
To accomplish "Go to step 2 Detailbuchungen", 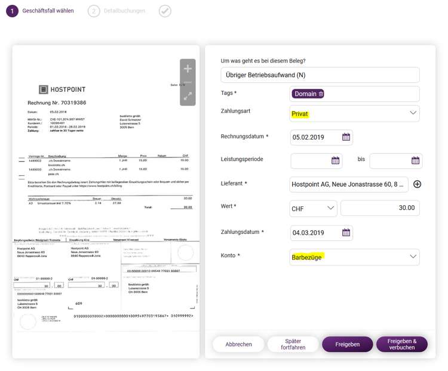I will pyautogui.click(x=116, y=11).
